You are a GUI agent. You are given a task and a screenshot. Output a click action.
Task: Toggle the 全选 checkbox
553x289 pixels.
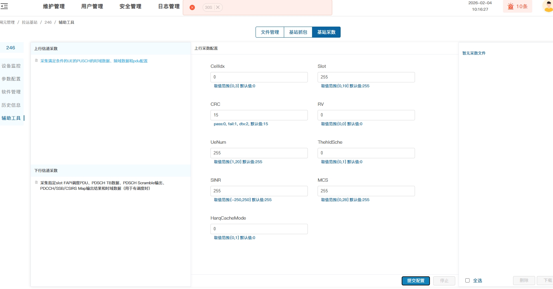467,281
